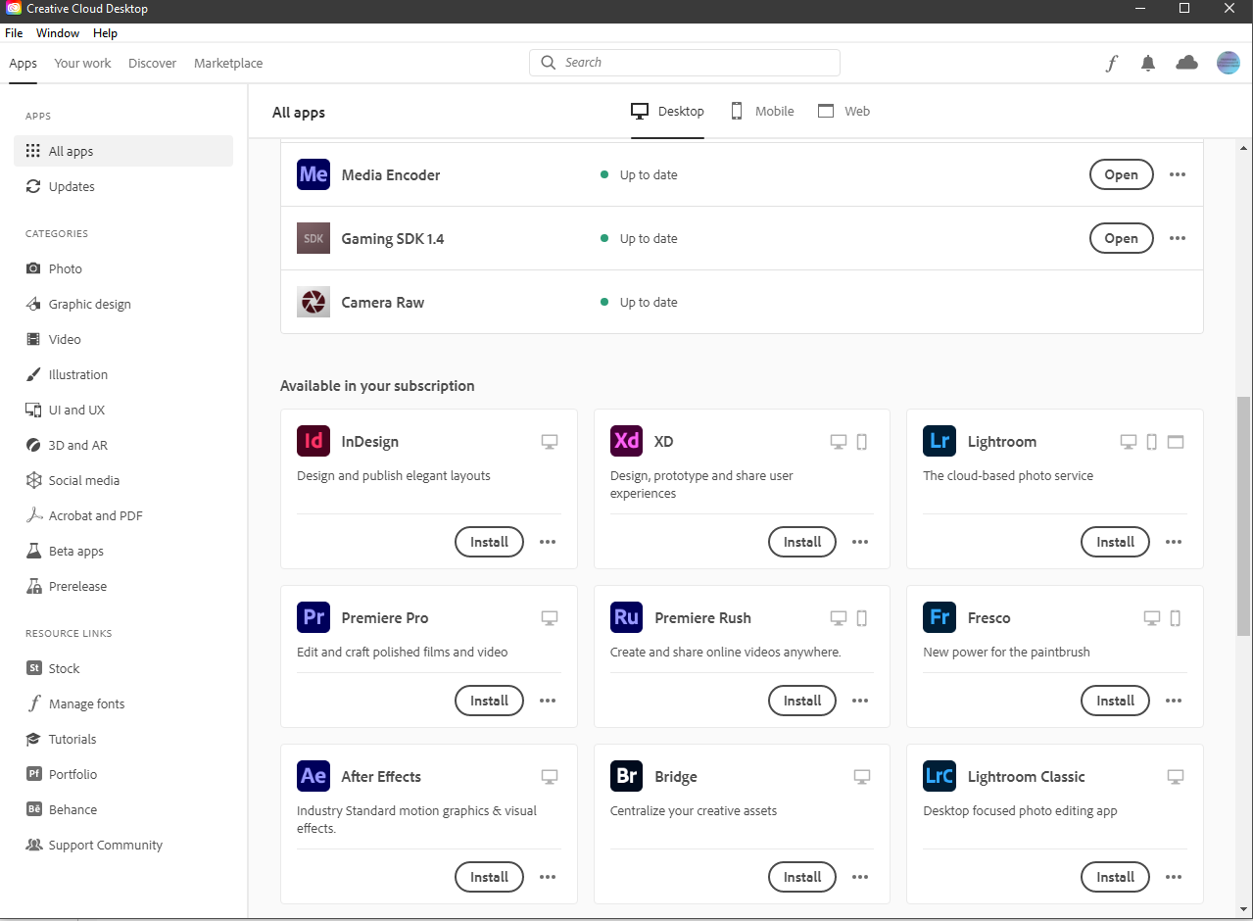Open the profile avatar menu
The width and height of the screenshot is (1253, 921).
tap(1228, 62)
